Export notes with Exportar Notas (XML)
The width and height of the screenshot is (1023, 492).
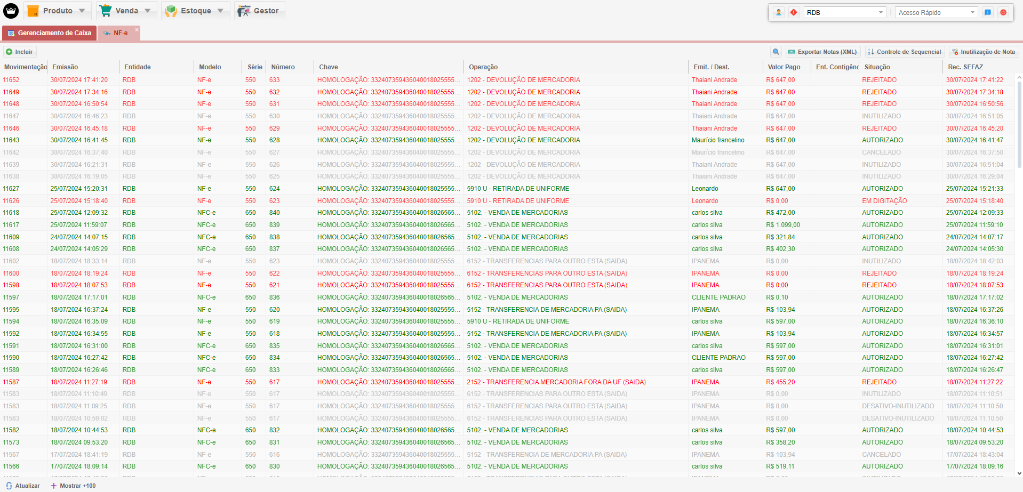(x=822, y=52)
